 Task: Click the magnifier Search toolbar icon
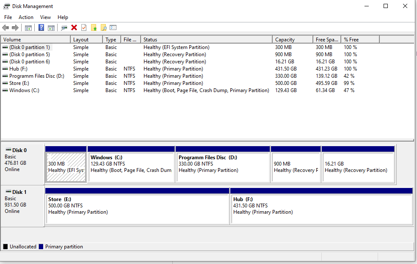tap(103, 27)
